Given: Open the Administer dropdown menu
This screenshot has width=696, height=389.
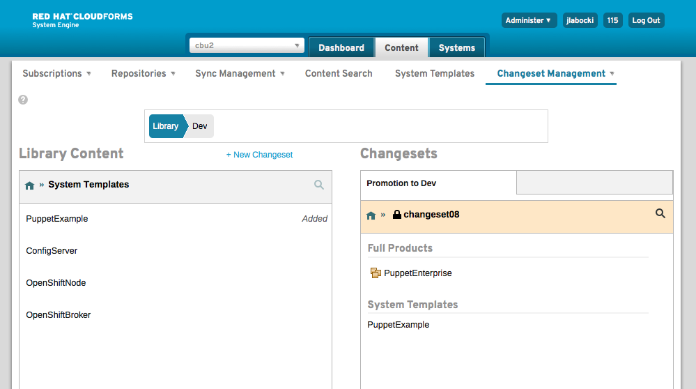Looking at the screenshot, I should click(x=528, y=20).
